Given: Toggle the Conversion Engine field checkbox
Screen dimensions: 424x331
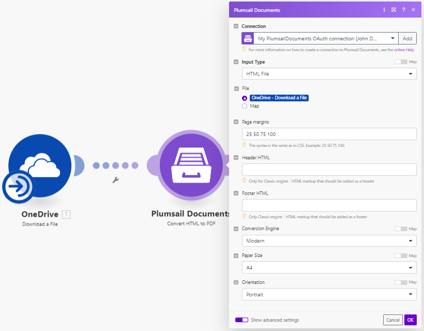Looking at the screenshot, I should (x=236, y=229).
